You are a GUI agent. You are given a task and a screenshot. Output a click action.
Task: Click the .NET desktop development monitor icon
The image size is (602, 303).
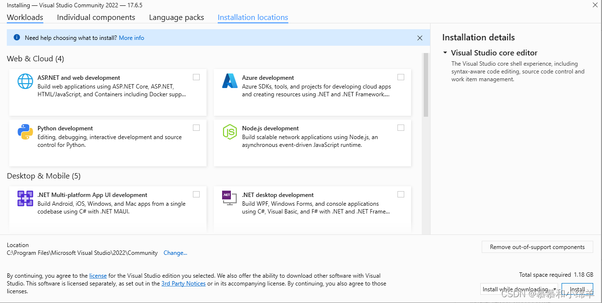pos(229,198)
